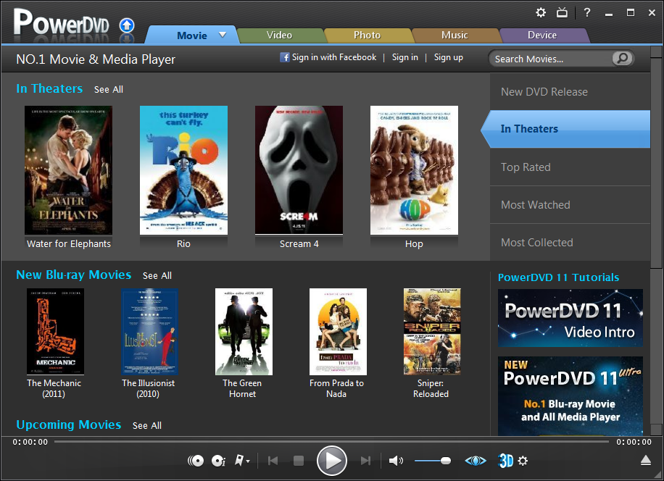
Task: Click the Water for Elephants title text
Action: (x=69, y=244)
